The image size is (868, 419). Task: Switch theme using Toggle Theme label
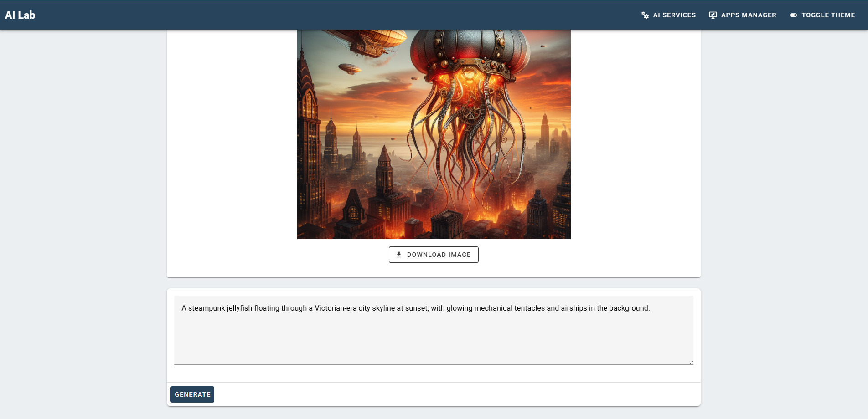click(x=828, y=15)
